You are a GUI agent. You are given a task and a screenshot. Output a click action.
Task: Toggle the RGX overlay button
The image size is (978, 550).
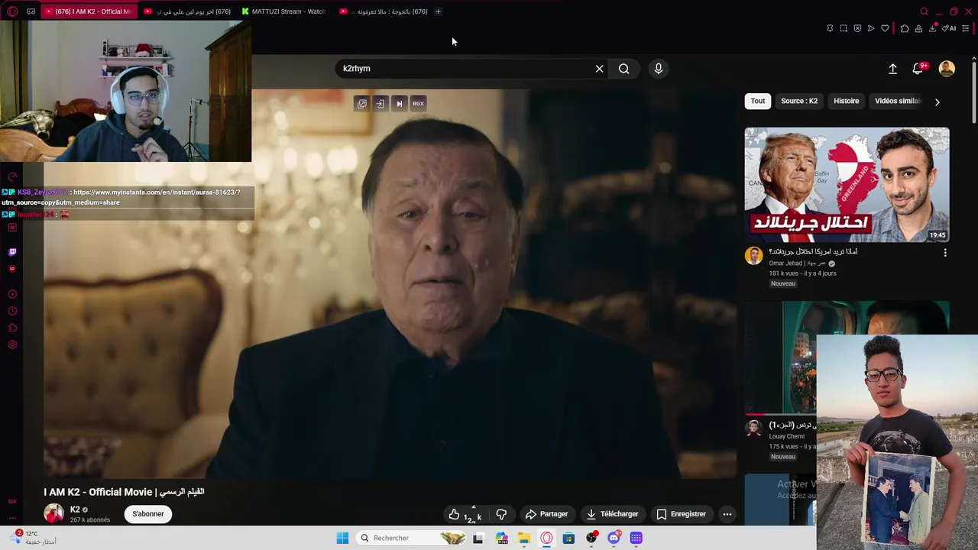[418, 104]
